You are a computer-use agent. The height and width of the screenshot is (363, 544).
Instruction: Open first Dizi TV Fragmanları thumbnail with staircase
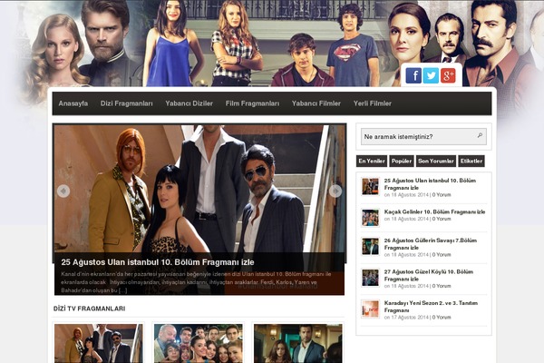click(99, 344)
